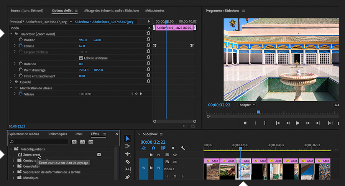The height and width of the screenshot is (186, 345).
Task: Expand the Convolution presets folder
Action: click(14, 166)
